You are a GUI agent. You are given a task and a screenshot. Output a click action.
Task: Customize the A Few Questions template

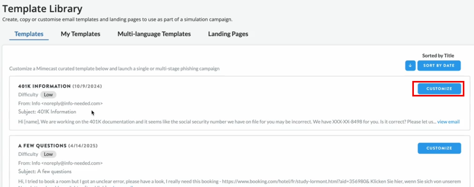(439, 148)
